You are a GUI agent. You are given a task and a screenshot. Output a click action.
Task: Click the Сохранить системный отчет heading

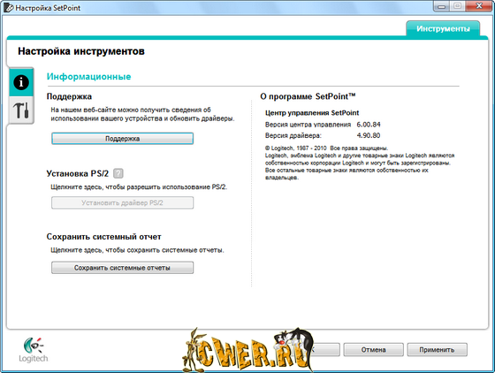tap(104, 237)
